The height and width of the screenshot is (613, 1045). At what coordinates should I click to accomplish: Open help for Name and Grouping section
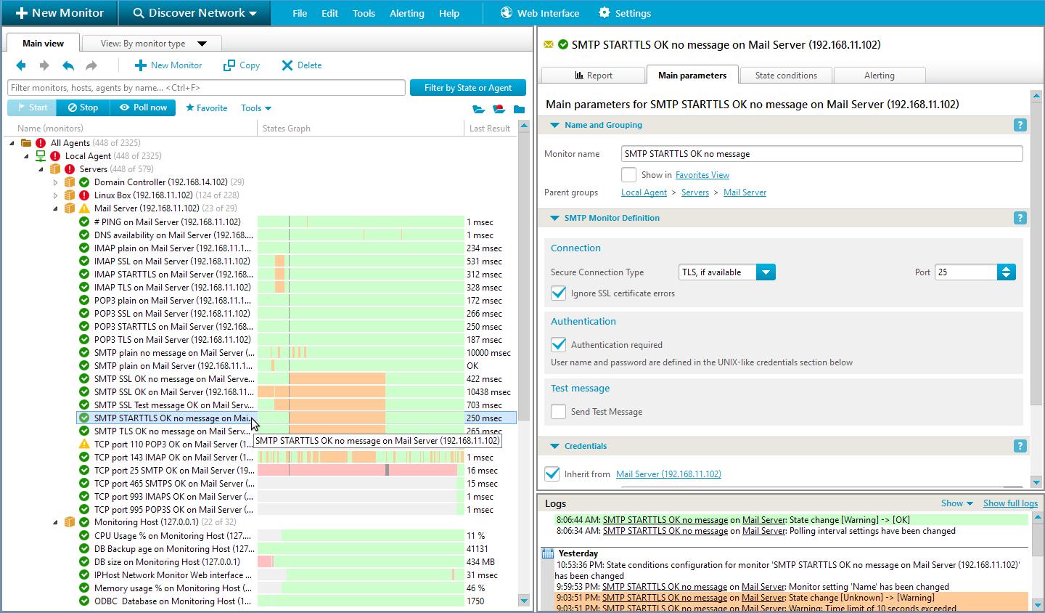tap(1020, 125)
